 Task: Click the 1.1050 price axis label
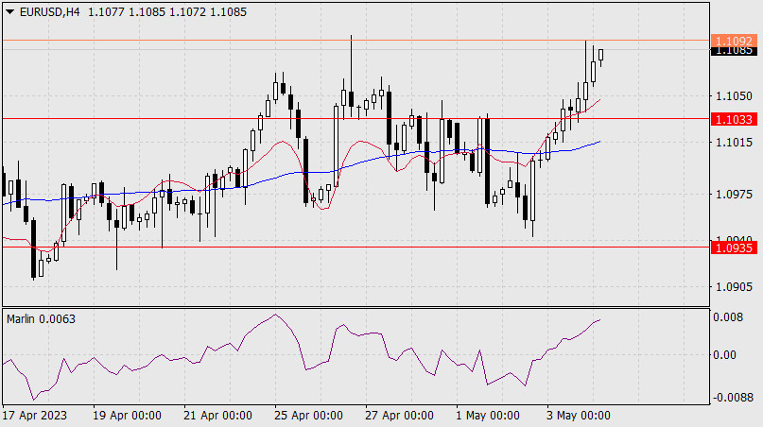coord(734,96)
